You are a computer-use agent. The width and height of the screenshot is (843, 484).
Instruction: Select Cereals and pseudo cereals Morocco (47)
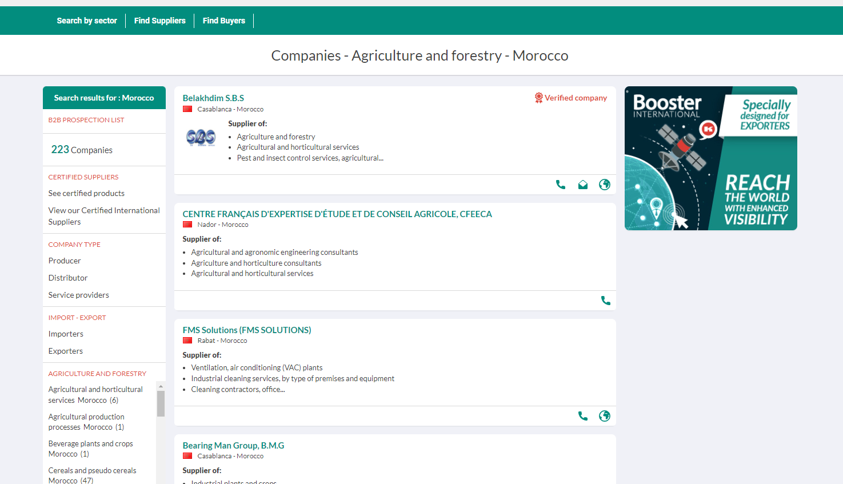click(x=92, y=475)
